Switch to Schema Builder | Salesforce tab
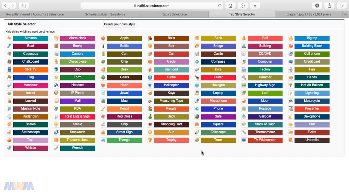The image size is (349, 196). [x=105, y=14]
